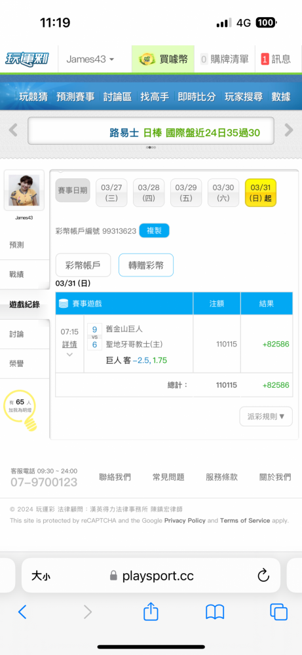The image size is (302, 655).
Task: Go to previous banner with left arrow
Action: pos(13,130)
